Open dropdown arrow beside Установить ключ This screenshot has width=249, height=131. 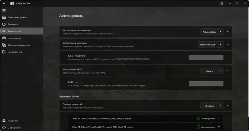pos(221,44)
